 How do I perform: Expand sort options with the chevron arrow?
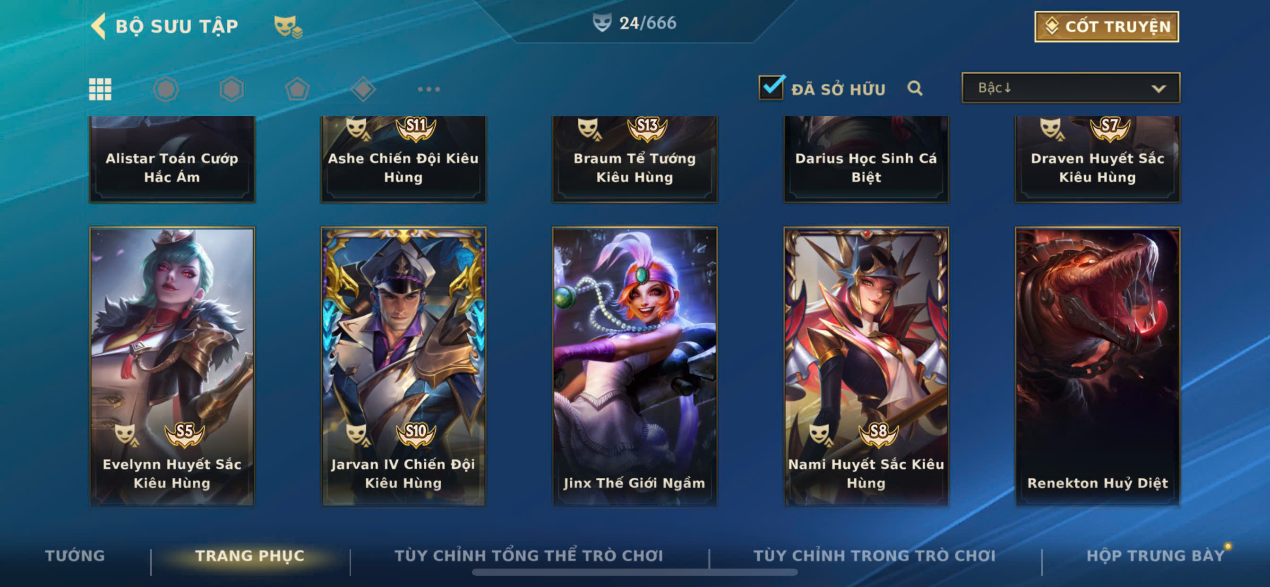[x=1158, y=89]
